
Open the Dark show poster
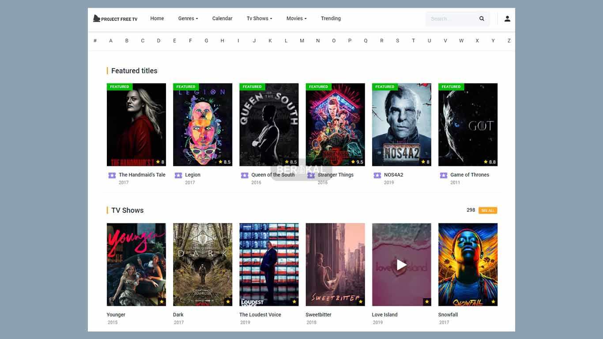203,264
